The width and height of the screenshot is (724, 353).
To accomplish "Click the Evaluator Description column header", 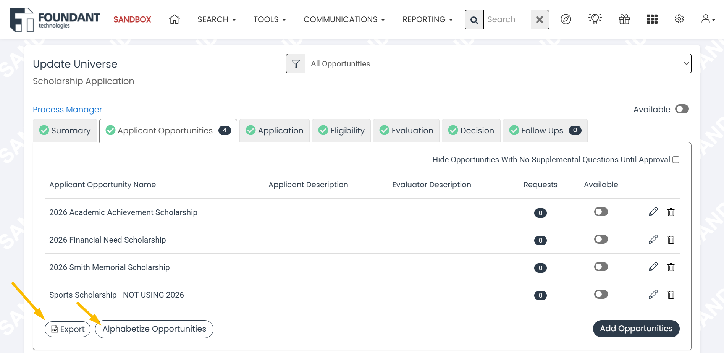I will [x=431, y=185].
